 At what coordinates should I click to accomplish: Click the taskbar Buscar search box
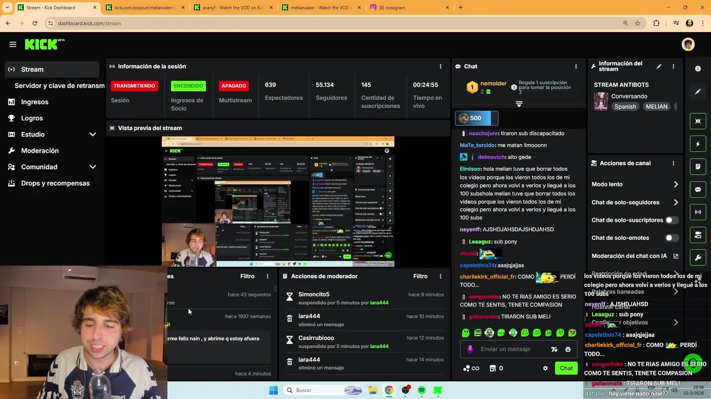click(324, 390)
